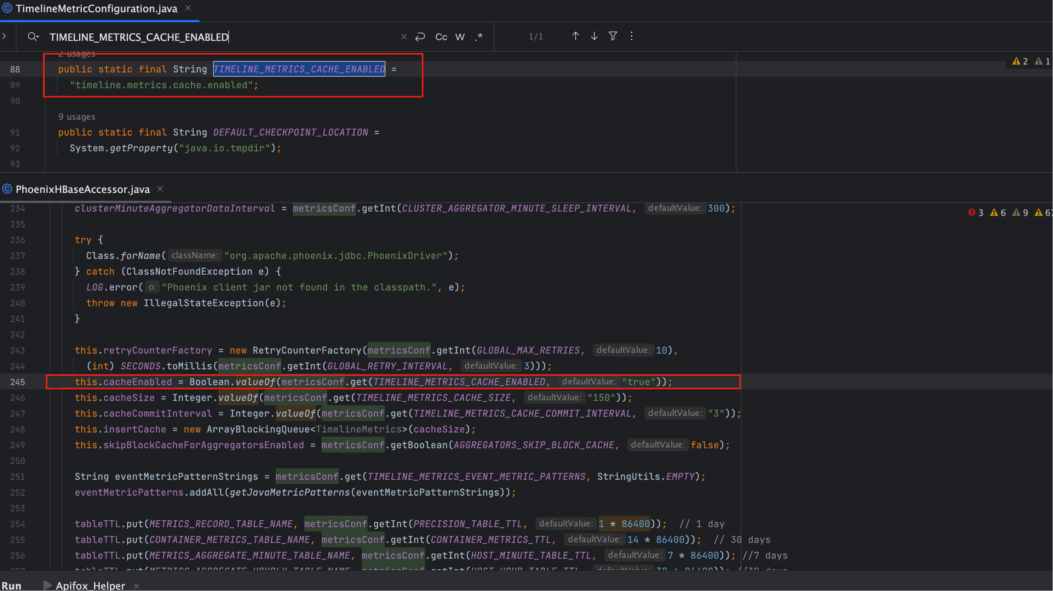The height and width of the screenshot is (591, 1053).
Task: Click METRICS_RECORD_TABLE_NAME on line 254
Action: (221, 524)
